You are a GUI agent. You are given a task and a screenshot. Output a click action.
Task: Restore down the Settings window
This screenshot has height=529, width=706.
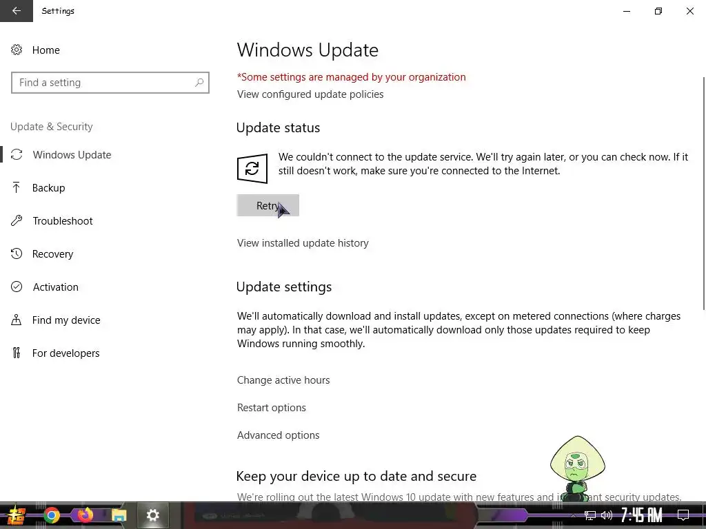pos(658,11)
